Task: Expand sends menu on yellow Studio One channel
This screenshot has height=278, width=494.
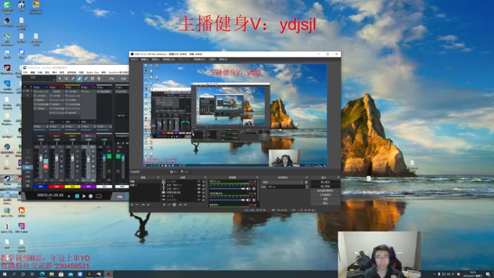Action: pos(79,122)
